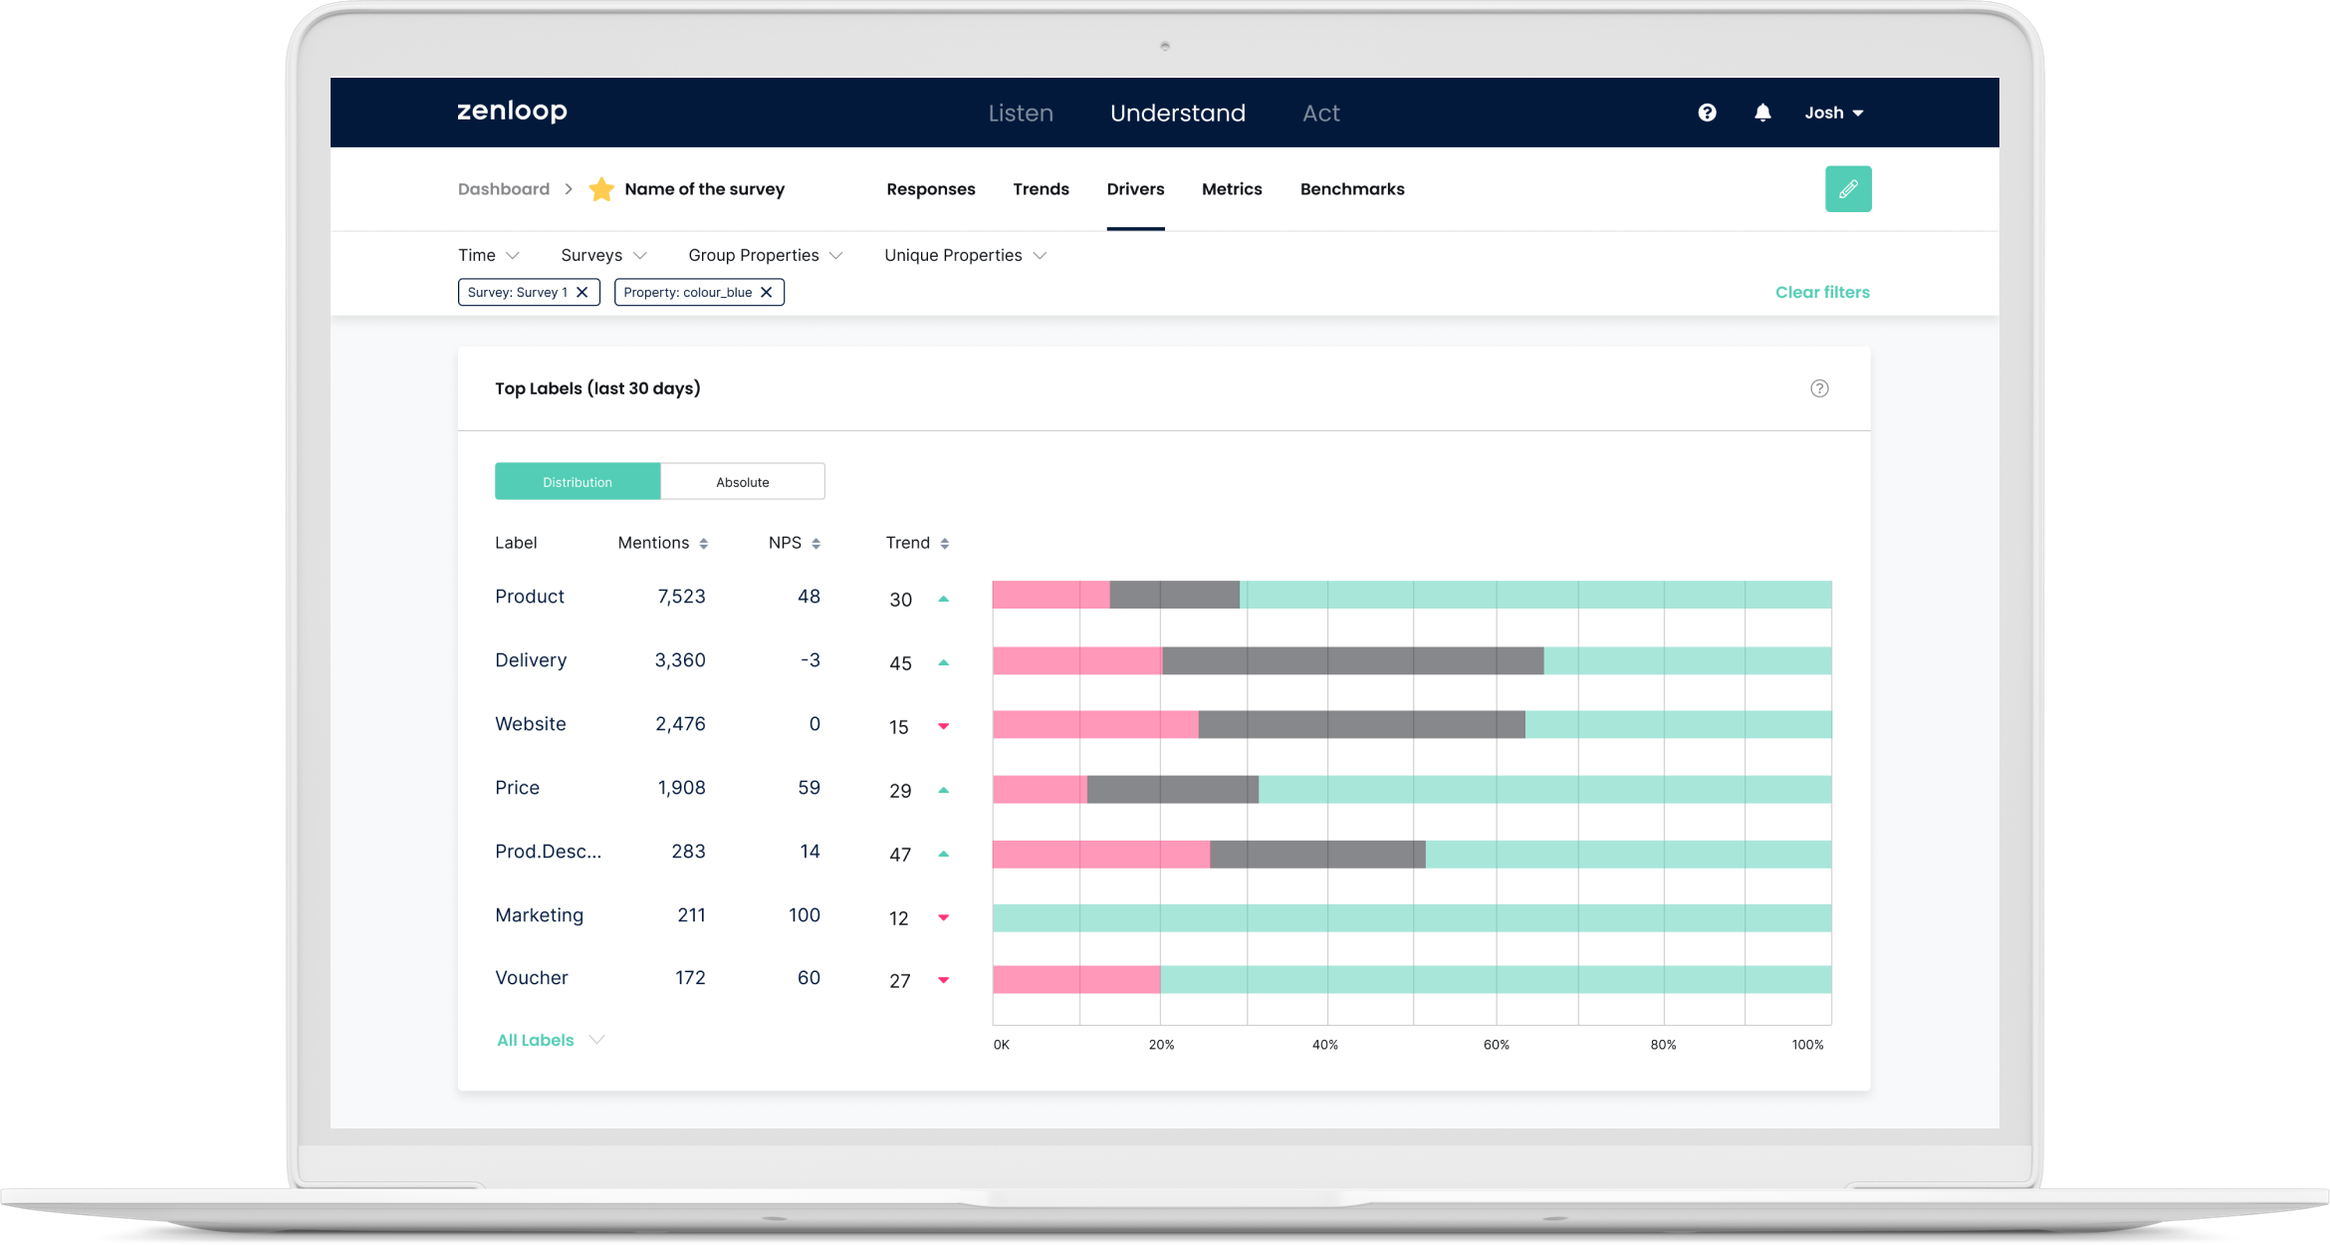The image size is (2330, 1245).
Task: Click the Clear filters link
Action: click(1822, 292)
